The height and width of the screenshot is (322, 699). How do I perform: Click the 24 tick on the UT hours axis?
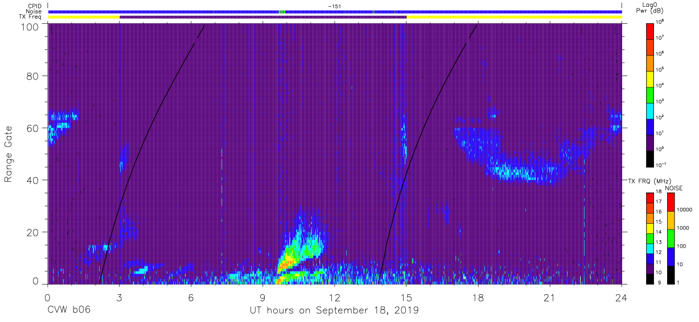pos(622,298)
